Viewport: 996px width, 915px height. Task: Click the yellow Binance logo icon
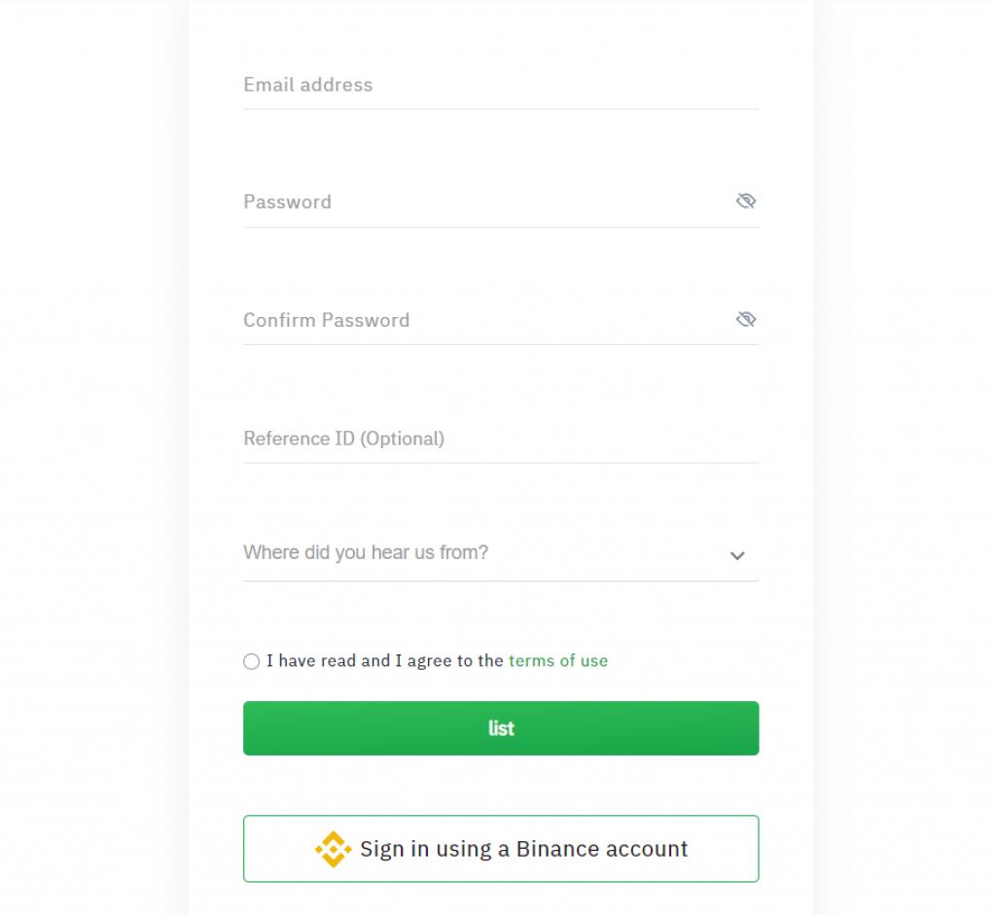[333, 849]
